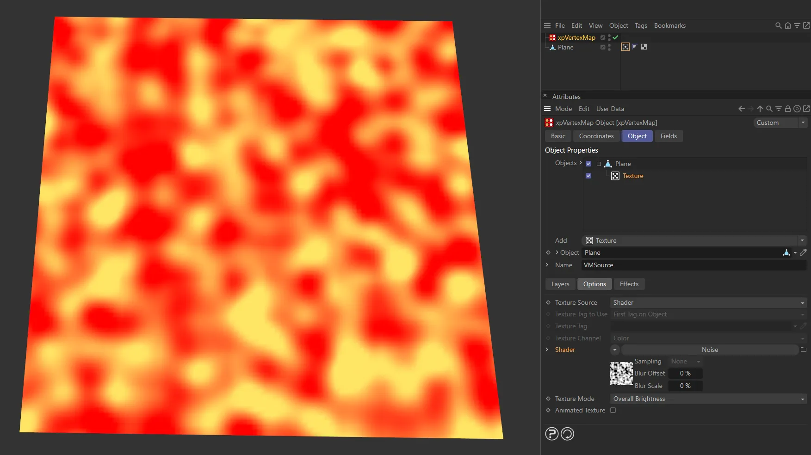The width and height of the screenshot is (811, 455).
Task: Click the filter icon in Attributes toolbar
Action: 778,109
